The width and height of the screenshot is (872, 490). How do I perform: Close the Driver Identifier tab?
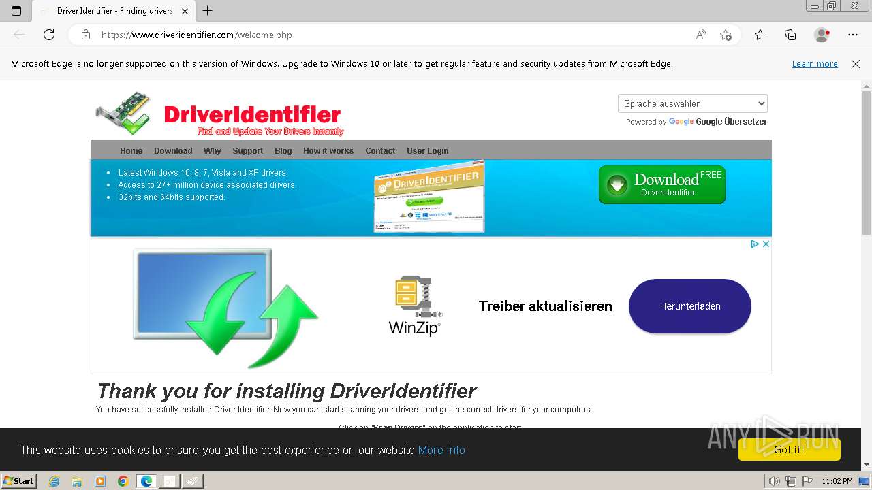tap(185, 11)
